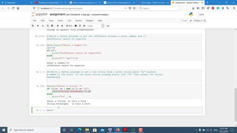The image size is (237, 133).
Task: Go to browser home page
Action: point(18,8)
